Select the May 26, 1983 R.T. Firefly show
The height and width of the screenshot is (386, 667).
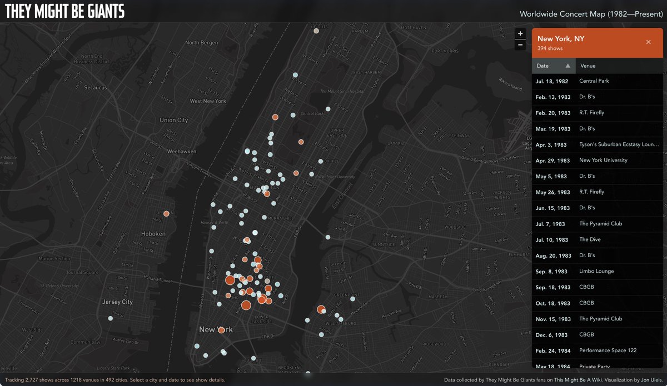click(x=598, y=192)
